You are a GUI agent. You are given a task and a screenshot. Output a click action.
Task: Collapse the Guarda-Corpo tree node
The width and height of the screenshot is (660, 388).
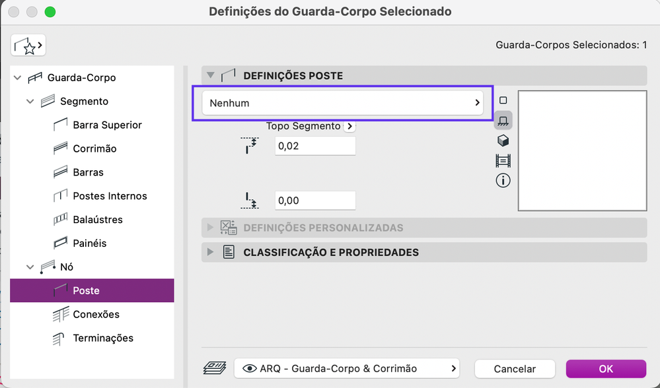[17, 78]
